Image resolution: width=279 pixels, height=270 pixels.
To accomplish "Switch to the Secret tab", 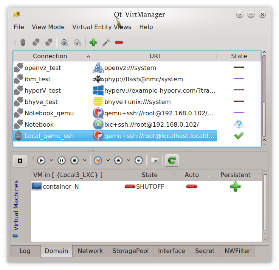I will (x=205, y=251).
